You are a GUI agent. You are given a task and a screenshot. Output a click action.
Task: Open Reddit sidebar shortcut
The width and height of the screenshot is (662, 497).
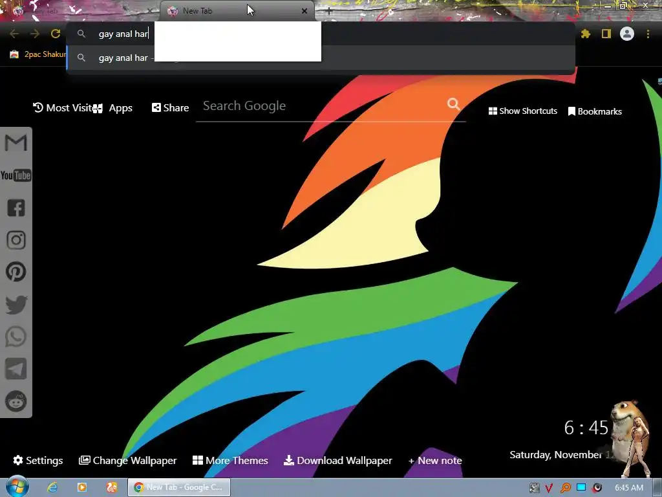point(16,401)
